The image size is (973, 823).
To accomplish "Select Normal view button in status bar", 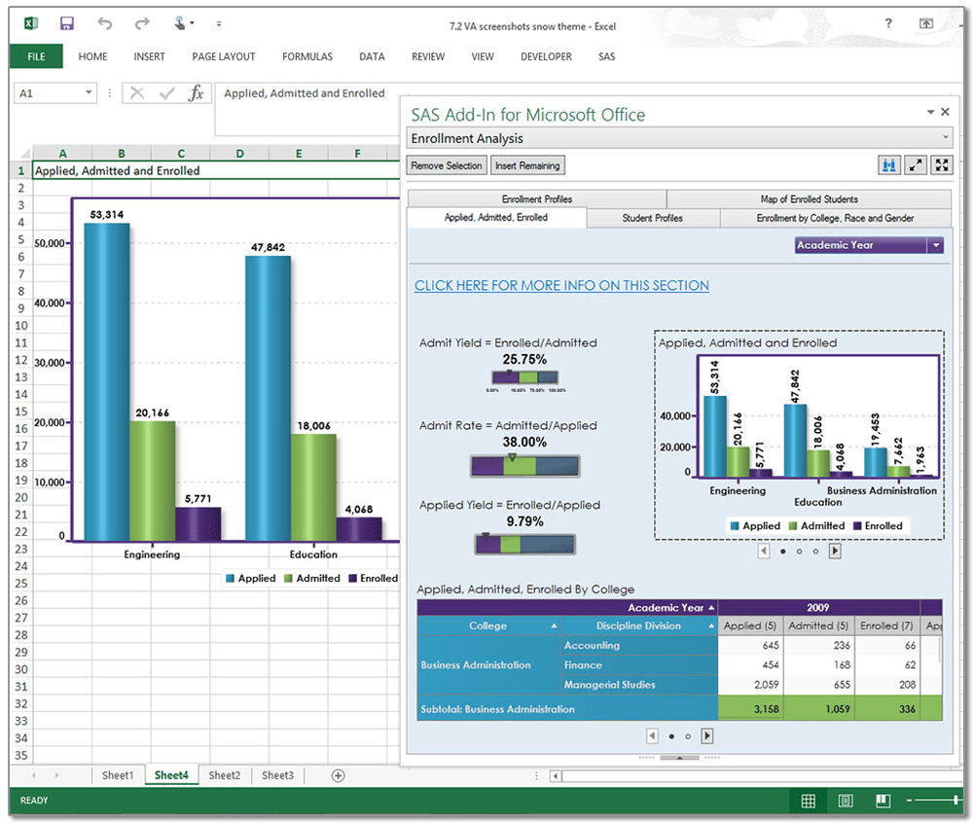I will tap(808, 801).
